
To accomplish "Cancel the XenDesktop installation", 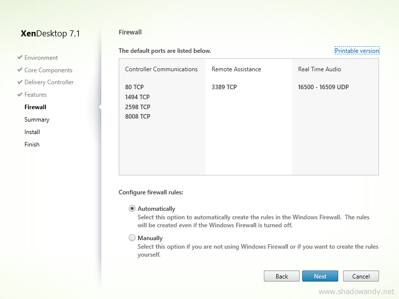I will pyautogui.click(x=361, y=276).
